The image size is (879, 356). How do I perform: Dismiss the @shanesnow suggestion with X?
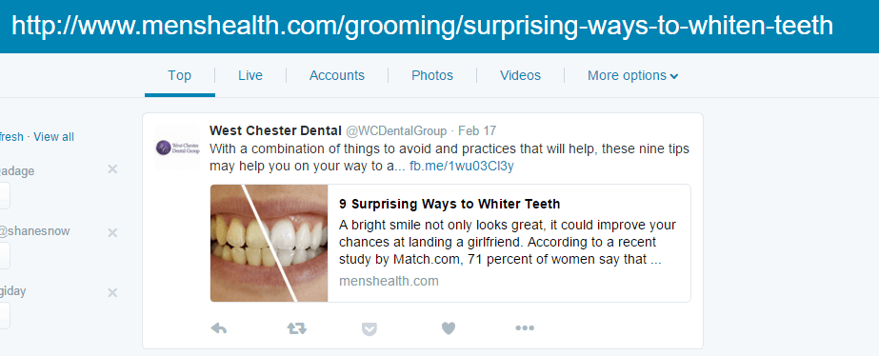click(x=112, y=232)
